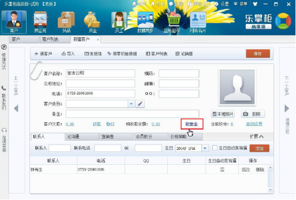Click 拍照 camera button
Viewport: 296px width, 200px height.
253,114
